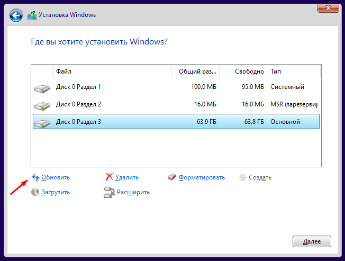Click the blue back arrow button
Viewport: 345px width, 261px height.
pyautogui.click(x=16, y=15)
